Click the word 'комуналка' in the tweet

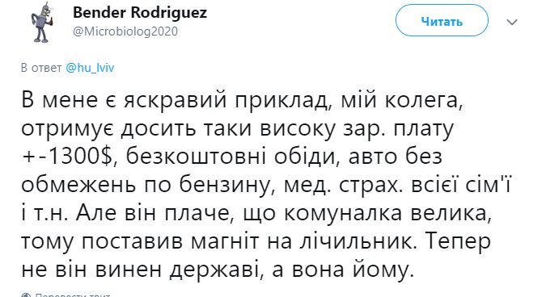tap(343, 213)
